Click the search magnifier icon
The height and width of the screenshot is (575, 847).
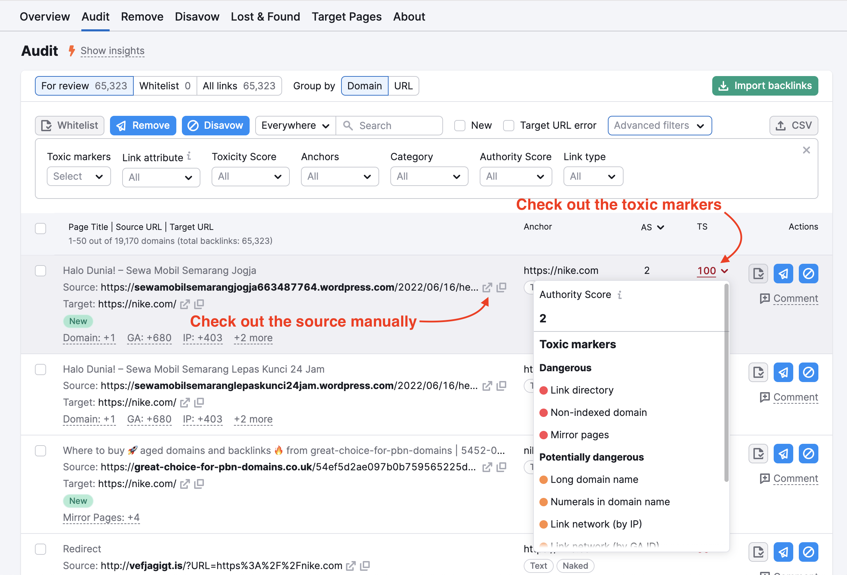[348, 125]
